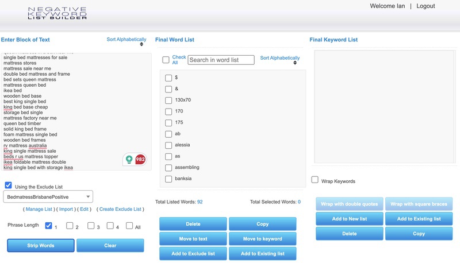Click Create Exclude List link
Image resolution: width=460 pixels, height=263 pixels.
tap(120, 209)
